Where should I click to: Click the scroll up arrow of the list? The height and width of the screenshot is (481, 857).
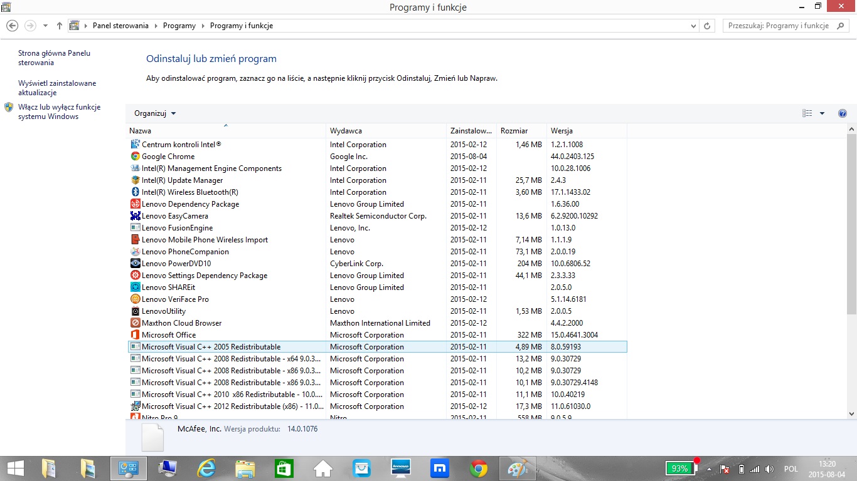(x=851, y=129)
